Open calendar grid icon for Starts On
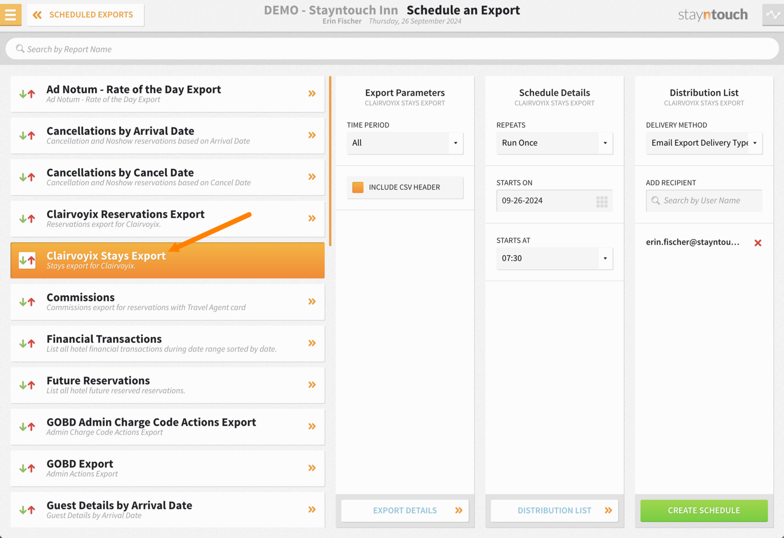This screenshot has height=538, width=784. [602, 201]
